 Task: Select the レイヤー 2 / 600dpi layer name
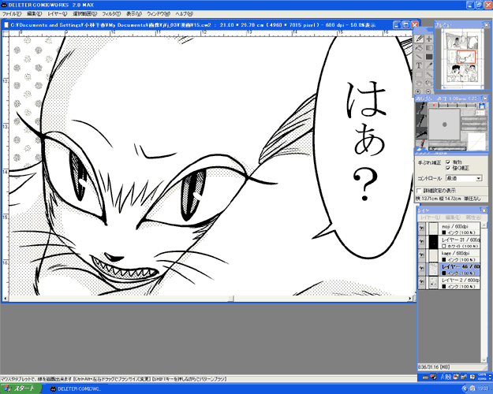pyautogui.click(x=461, y=280)
